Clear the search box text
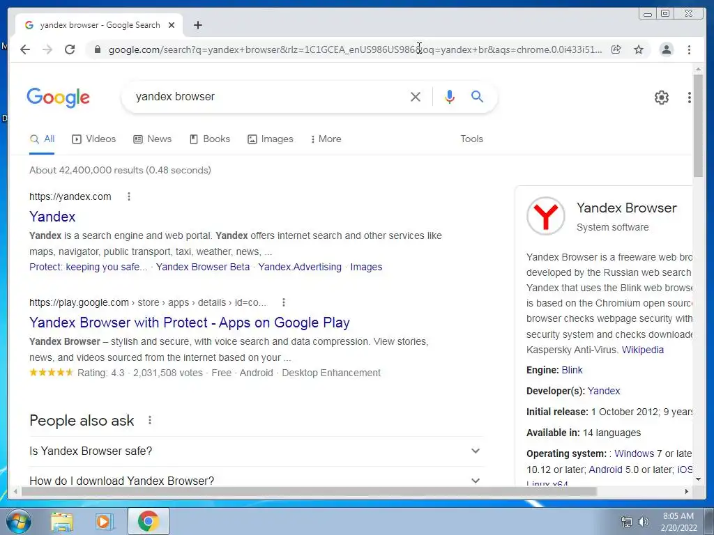The height and width of the screenshot is (535, 714). pos(416,96)
